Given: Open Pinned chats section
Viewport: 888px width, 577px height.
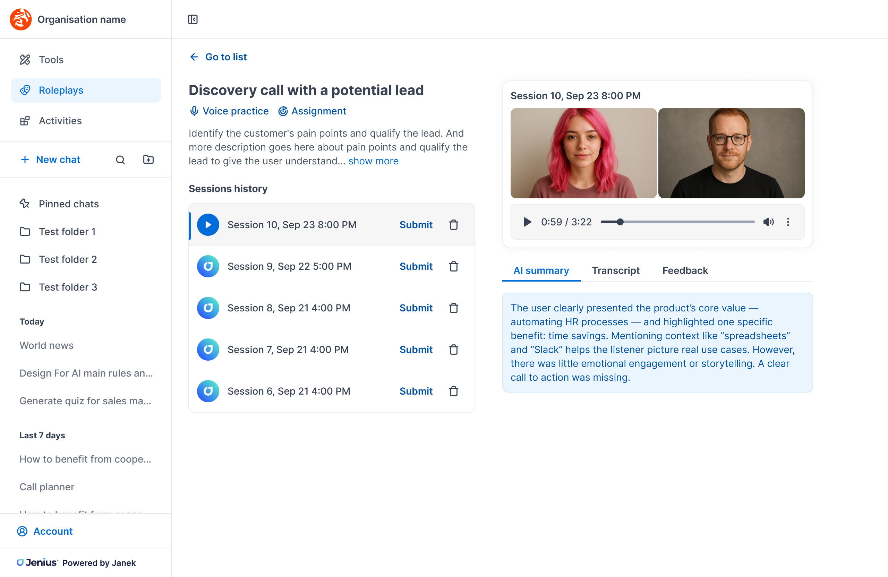Looking at the screenshot, I should coord(69,204).
